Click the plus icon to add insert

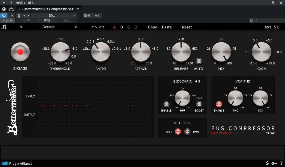[x=11, y=3]
